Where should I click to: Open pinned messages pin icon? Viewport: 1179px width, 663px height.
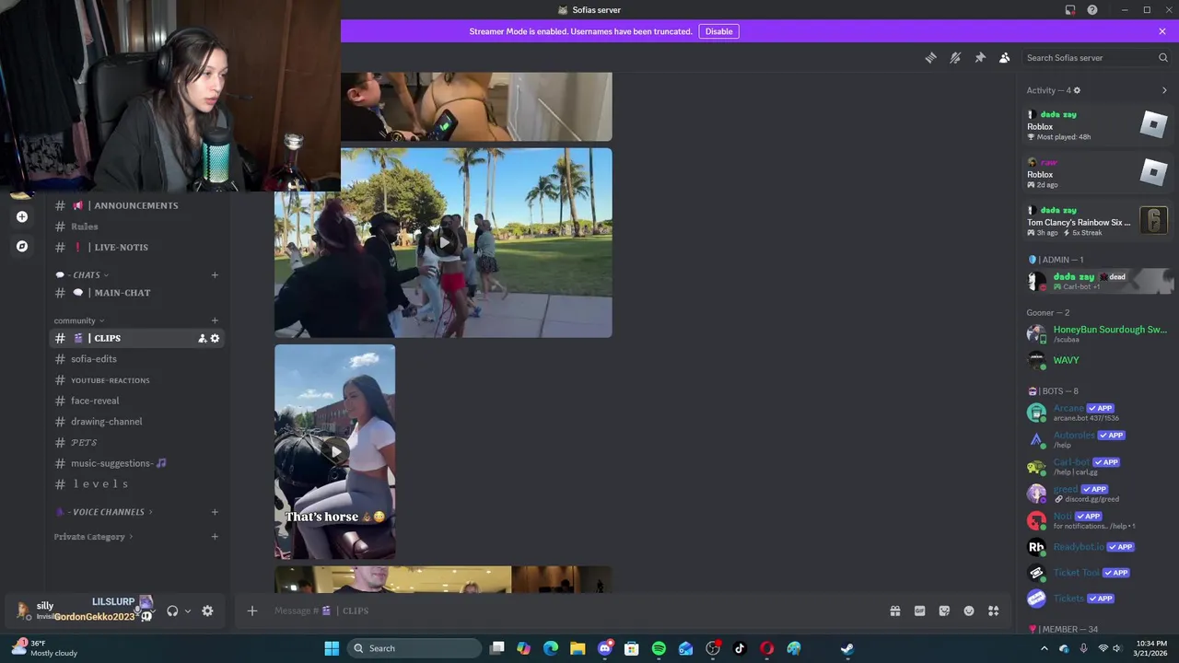(980, 57)
